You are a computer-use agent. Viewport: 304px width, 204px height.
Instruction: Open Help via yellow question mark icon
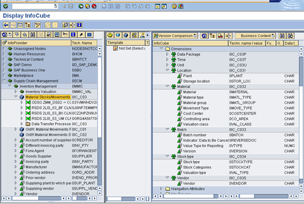pos(174,6)
